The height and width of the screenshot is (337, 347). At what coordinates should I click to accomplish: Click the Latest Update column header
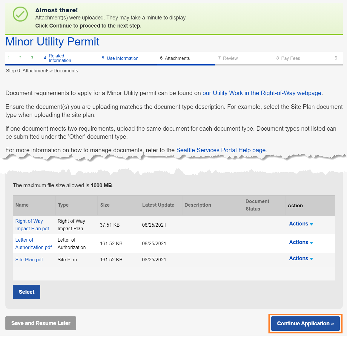[158, 205]
